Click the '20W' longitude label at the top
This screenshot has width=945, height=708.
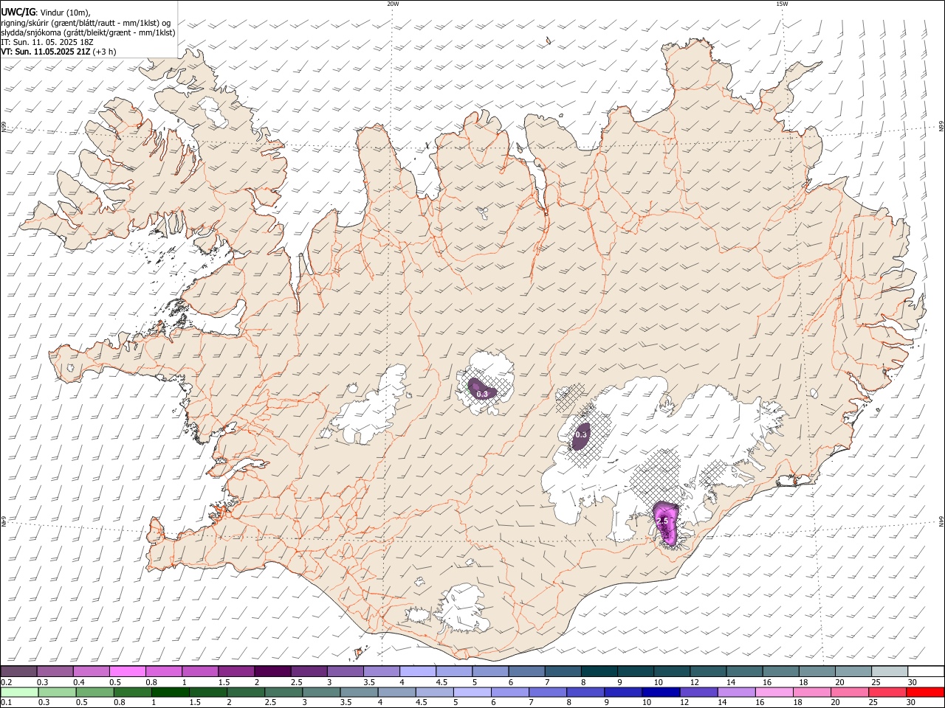393,4
